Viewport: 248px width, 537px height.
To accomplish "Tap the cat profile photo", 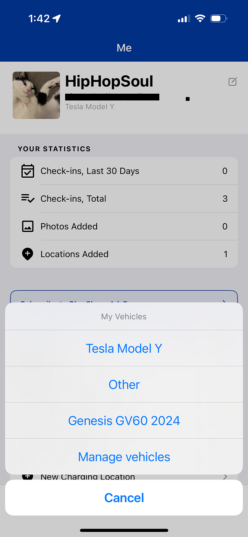I will (36, 95).
